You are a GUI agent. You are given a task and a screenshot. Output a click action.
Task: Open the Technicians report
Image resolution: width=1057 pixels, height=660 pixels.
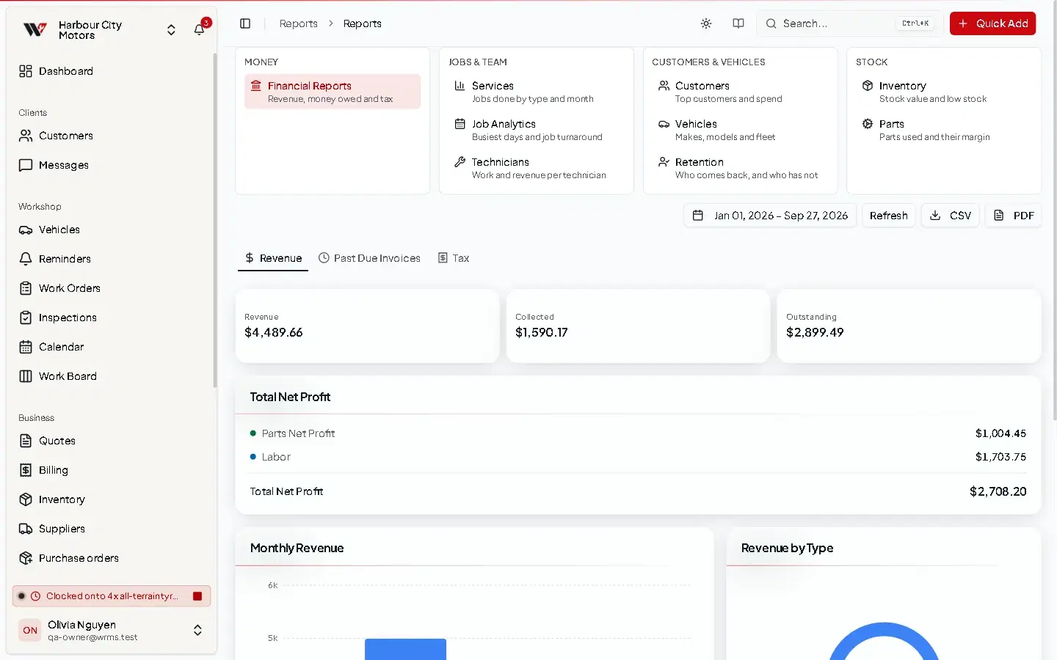click(537, 168)
